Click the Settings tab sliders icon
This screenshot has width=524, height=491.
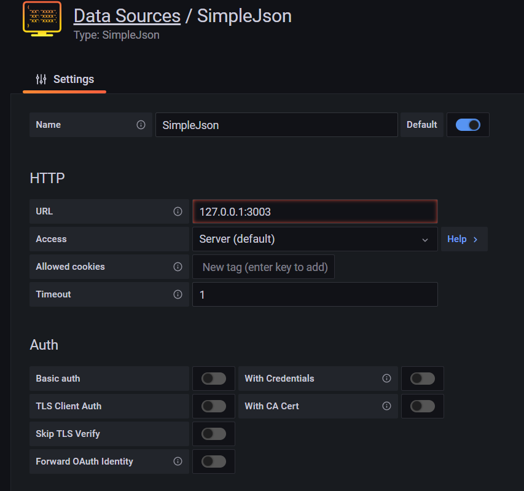[x=41, y=79]
